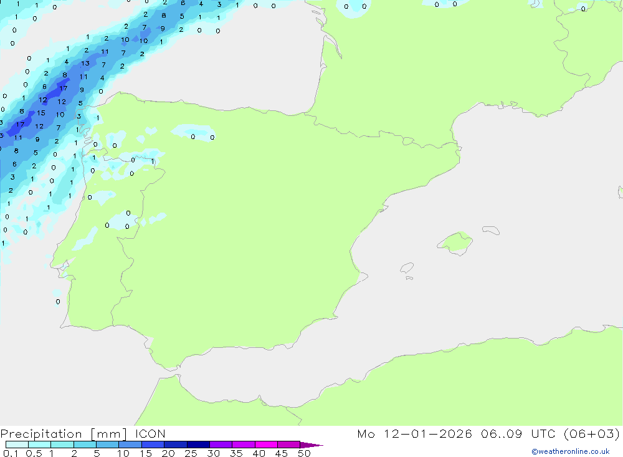Click the 30–35 mm purple legend box
Viewport: 623px width, 457px height.
[x=221, y=445]
